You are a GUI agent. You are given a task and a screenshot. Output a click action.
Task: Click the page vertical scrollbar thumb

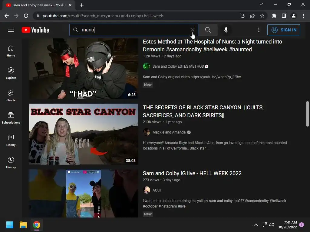click(x=308, y=114)
